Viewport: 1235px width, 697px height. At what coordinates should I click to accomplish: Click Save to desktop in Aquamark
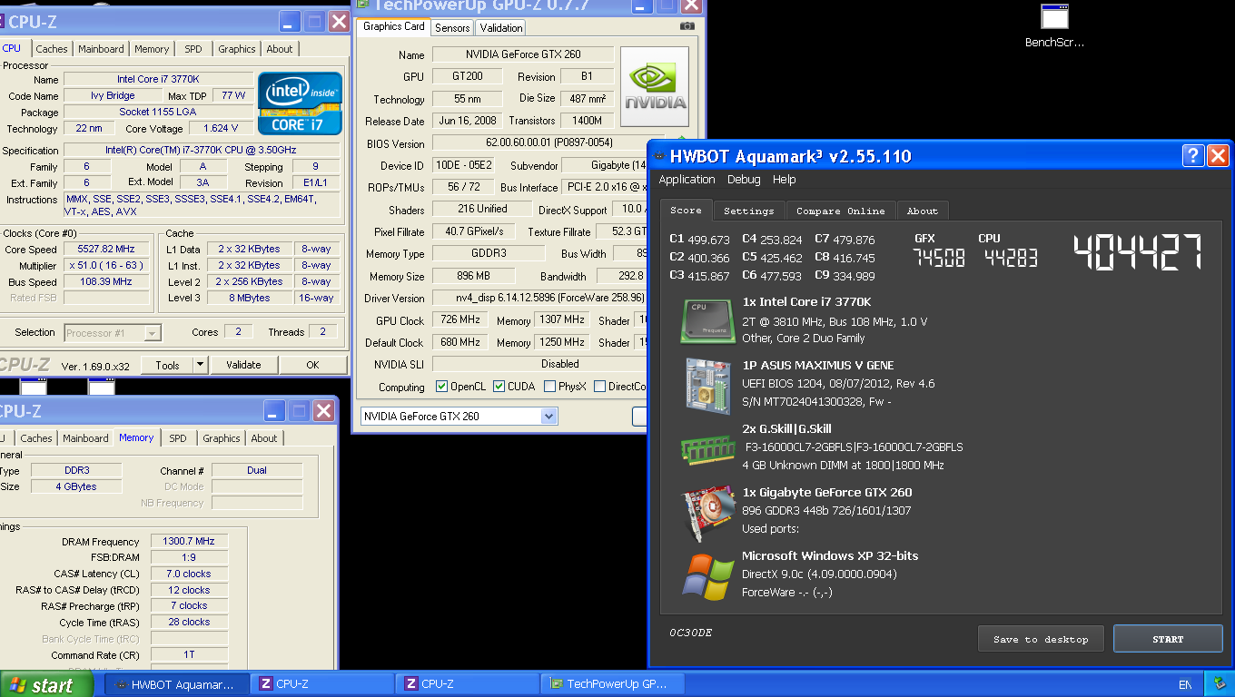click(x=1041, y=639)
